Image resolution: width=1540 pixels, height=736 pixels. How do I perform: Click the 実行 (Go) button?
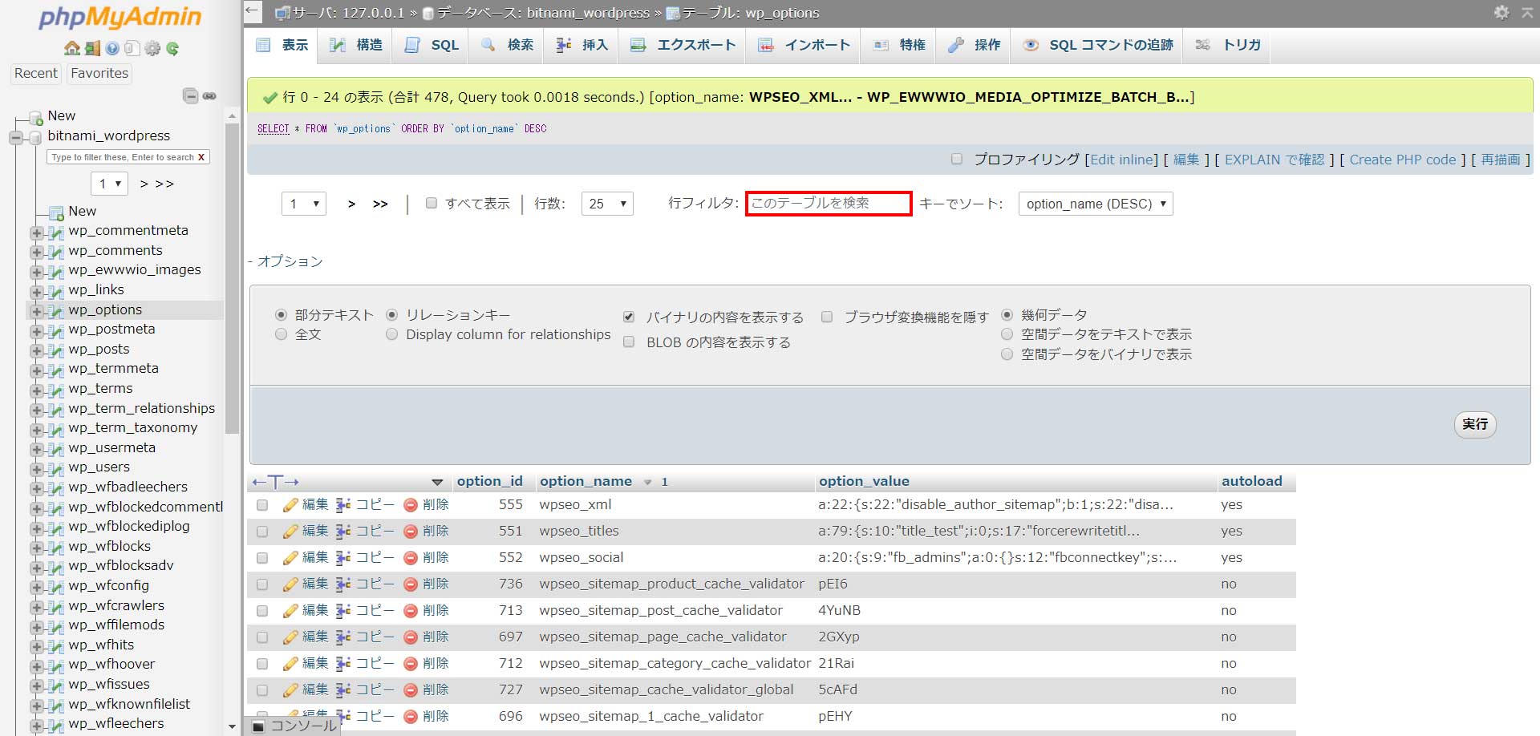[x=1475, y=424]
